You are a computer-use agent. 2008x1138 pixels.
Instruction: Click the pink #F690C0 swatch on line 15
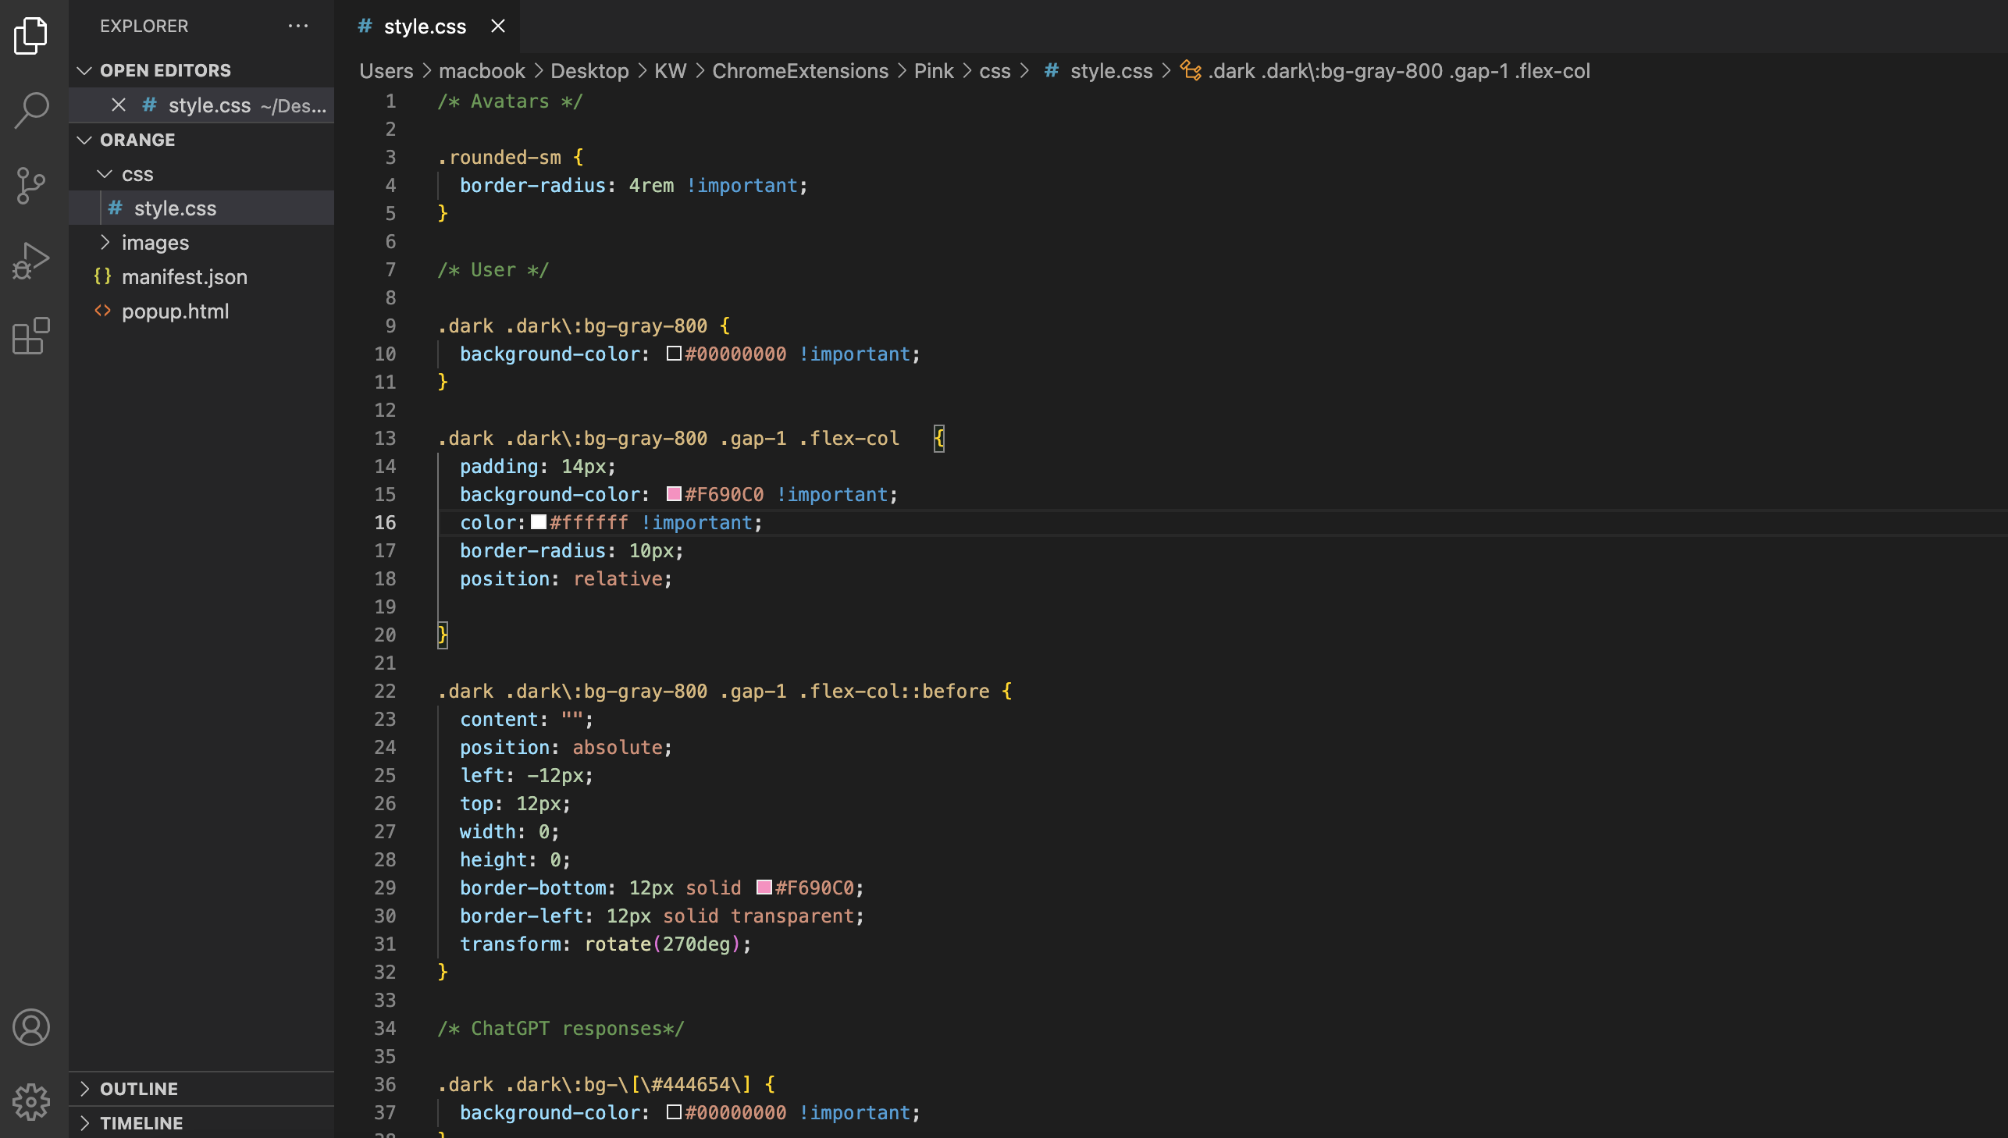click(674, 494)
